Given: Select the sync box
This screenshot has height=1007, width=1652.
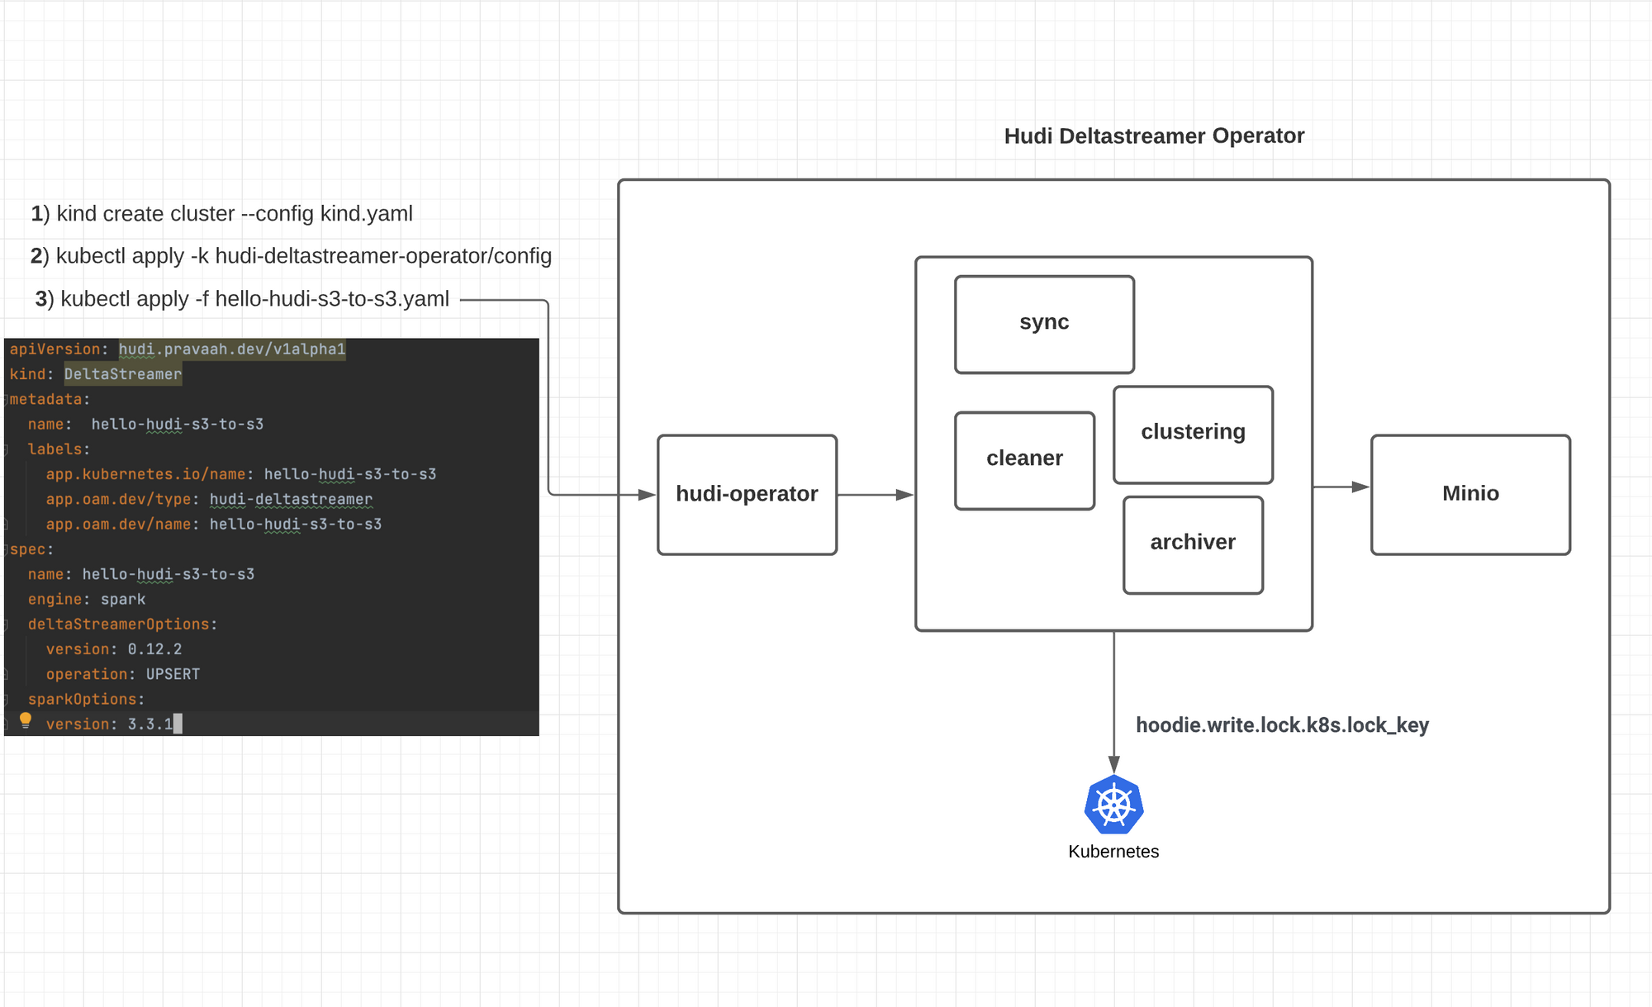Looking at the screenshot, I should (1044, 325).
